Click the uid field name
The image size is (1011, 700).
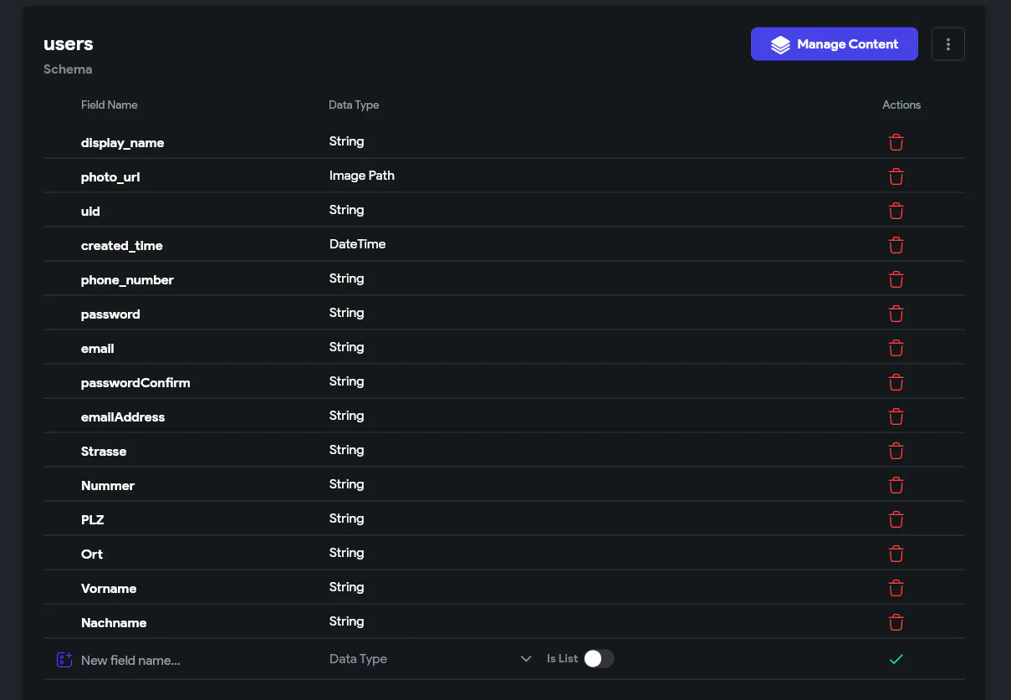(x=90, y=212)
